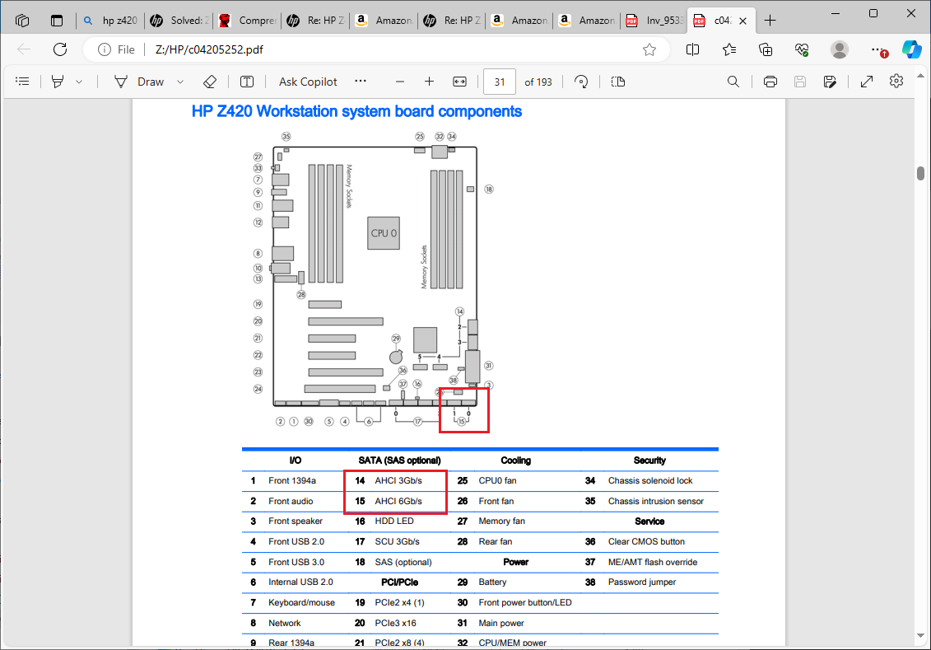Rotate the PDF page
The height and width of the screenshot is (650, 931).
click(x=581, y=82)
